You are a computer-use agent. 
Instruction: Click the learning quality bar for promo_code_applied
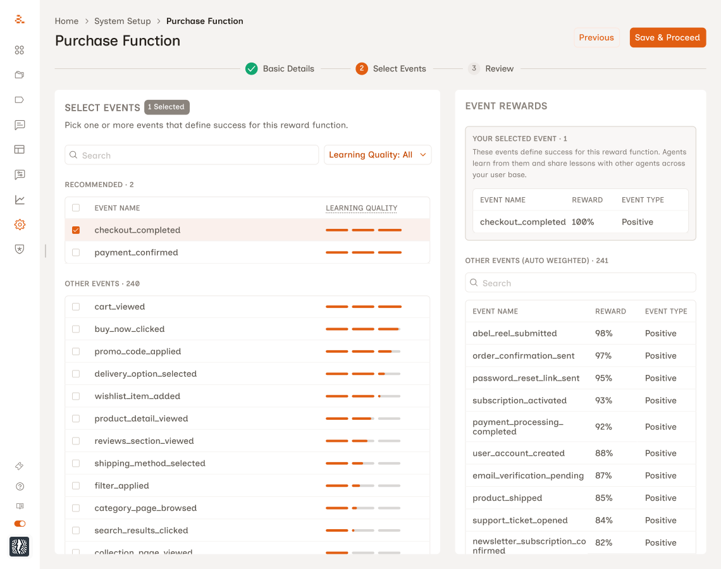[363, 352]
